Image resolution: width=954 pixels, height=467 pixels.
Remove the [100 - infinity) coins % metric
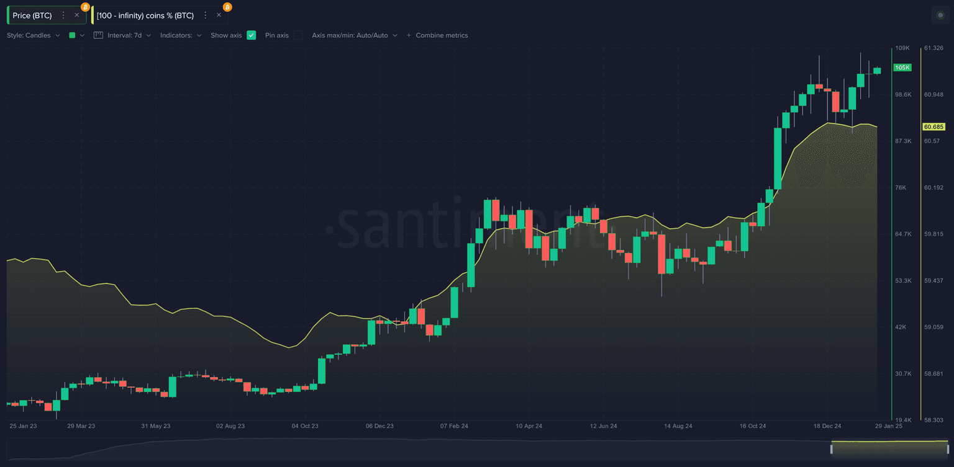tap(219, 15)
